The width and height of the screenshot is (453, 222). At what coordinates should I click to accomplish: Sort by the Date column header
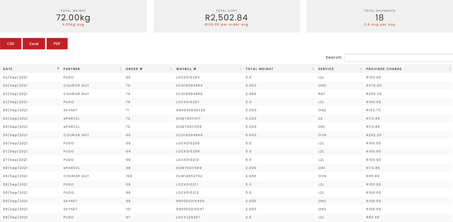[x=31, y=69]
